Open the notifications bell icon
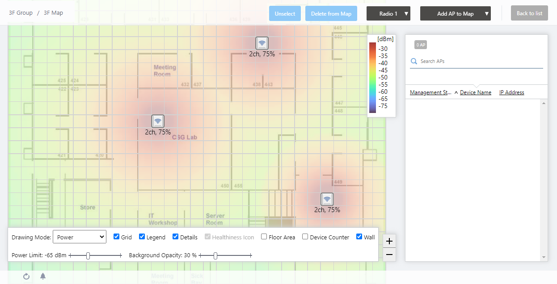 (x=43, y=276)
